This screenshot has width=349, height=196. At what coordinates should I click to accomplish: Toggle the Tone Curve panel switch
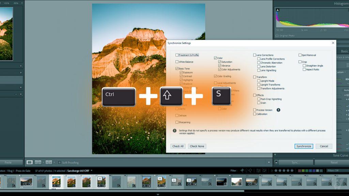(275, 155)
